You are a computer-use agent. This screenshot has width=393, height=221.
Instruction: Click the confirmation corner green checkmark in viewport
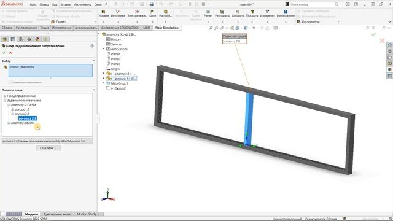[x=373, y=34]
